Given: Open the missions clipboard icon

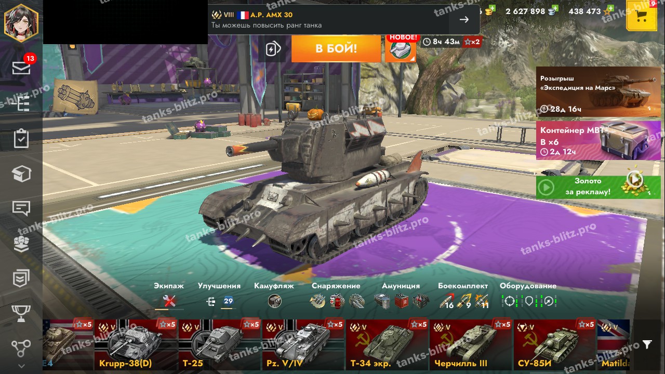Looking at the screenshot, I should click(21, 138).
